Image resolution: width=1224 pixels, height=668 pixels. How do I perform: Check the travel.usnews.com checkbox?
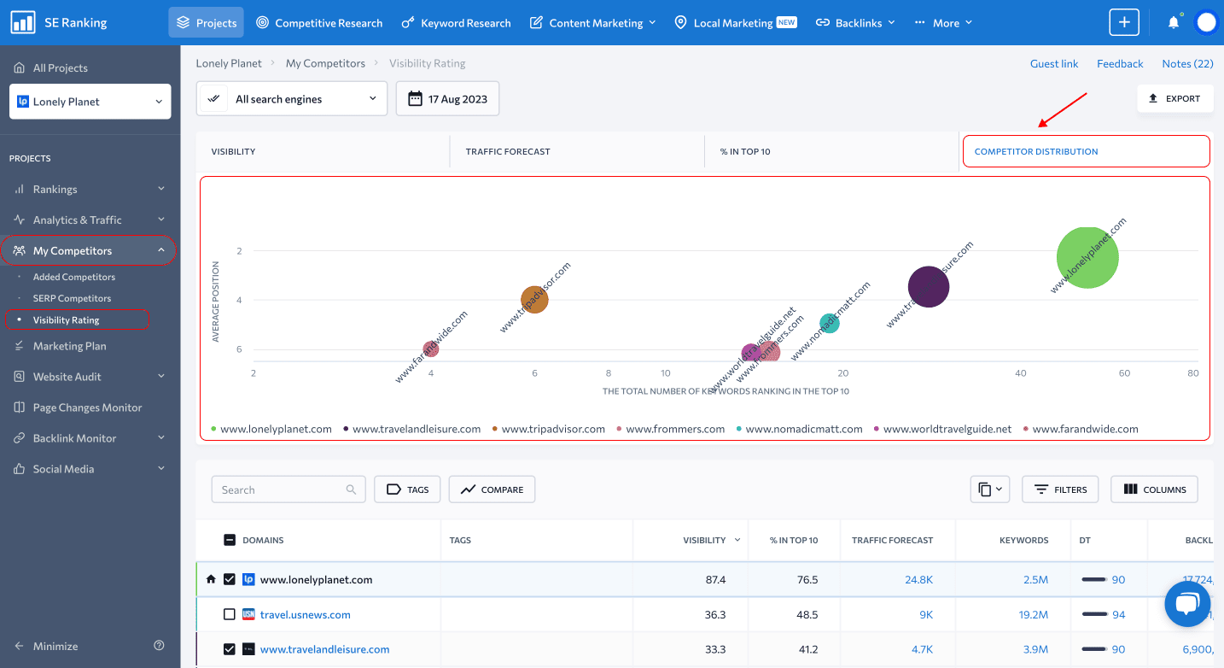[230, 614]
